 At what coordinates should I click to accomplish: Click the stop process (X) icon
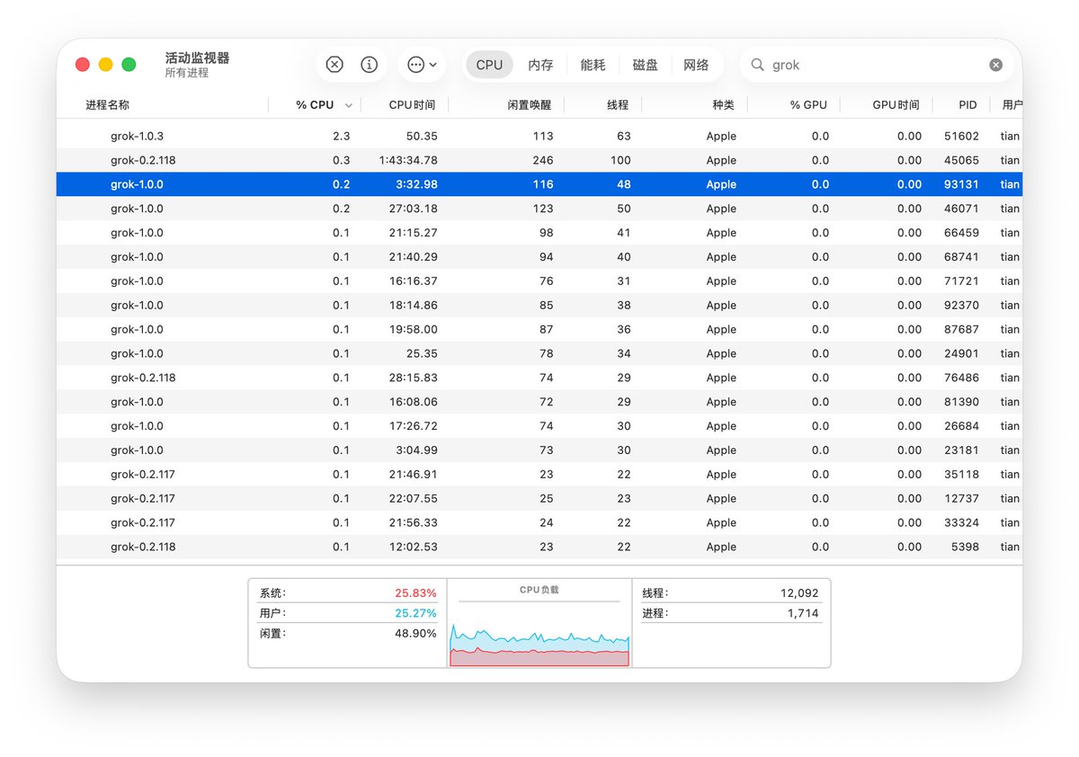click(334, 65)
